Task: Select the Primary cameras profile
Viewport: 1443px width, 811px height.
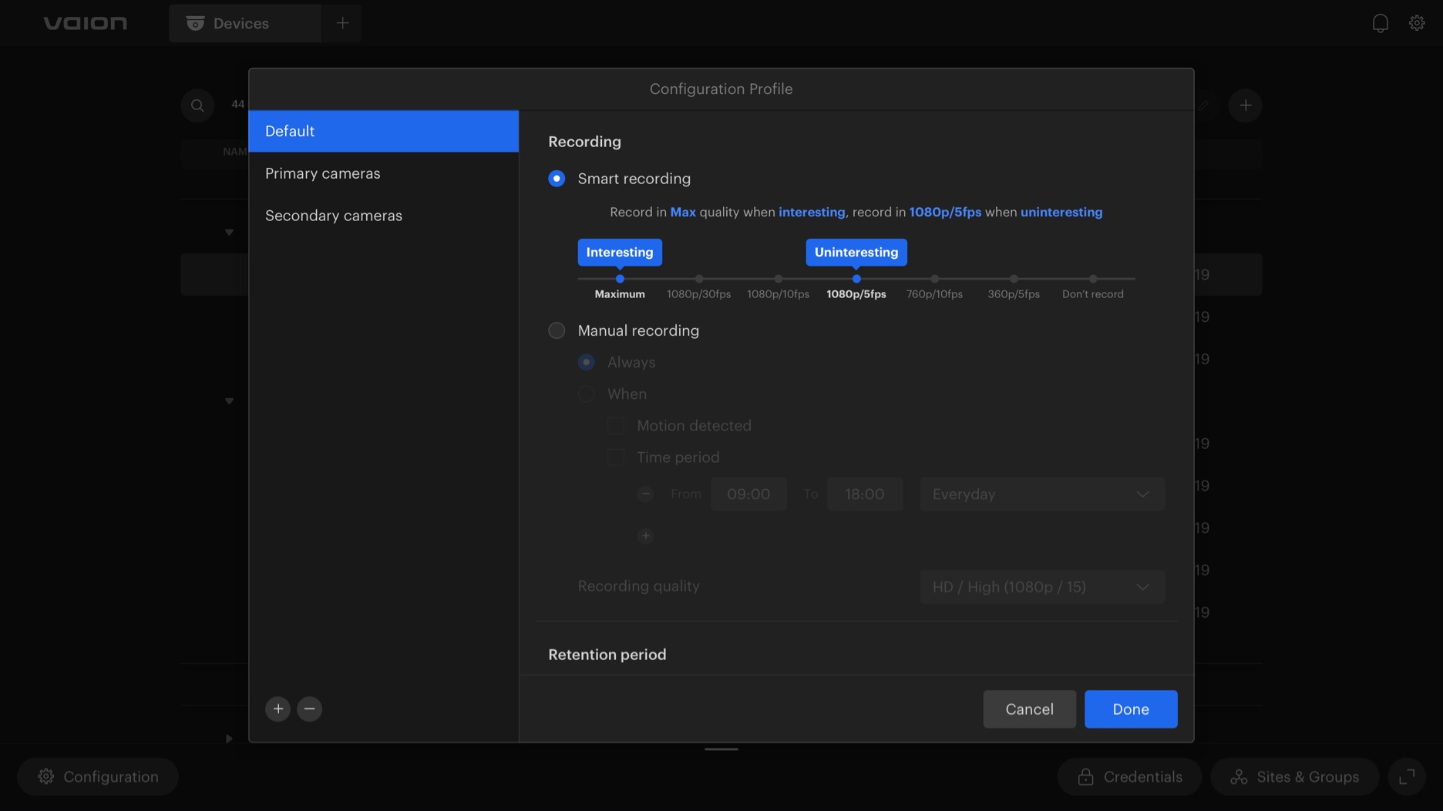Action: tap(384, 173)
